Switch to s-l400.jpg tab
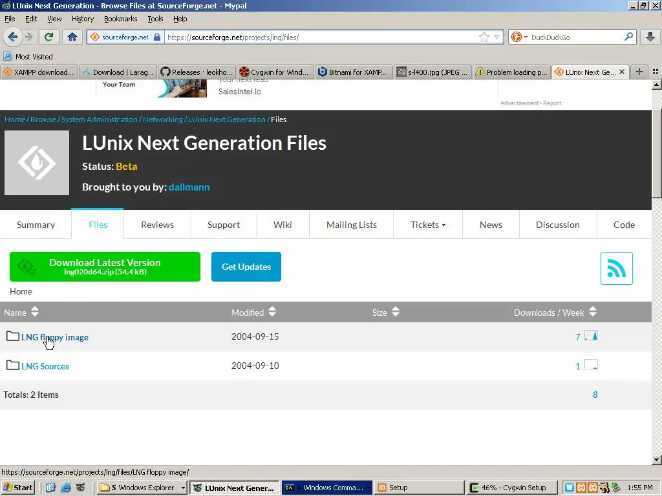This screenshot has width=662, height=496. [x=432, y=72]
